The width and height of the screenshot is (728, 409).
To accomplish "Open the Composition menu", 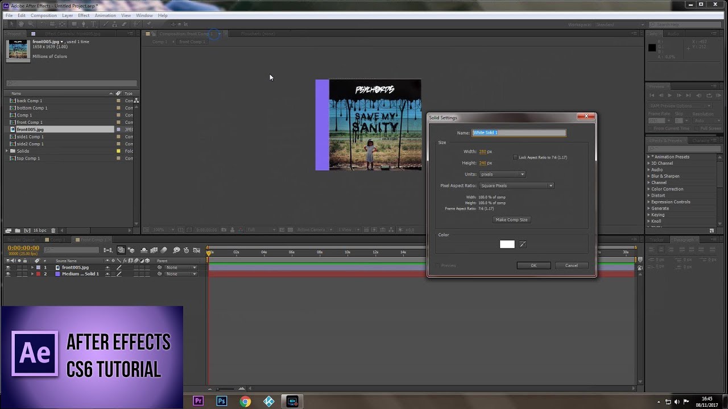I will tap(44, 15).
